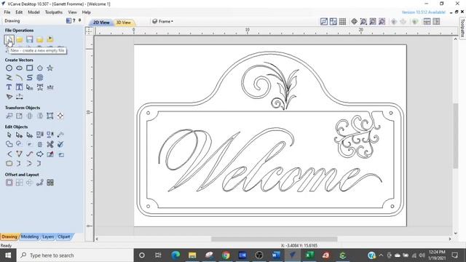Open the Edit menu
This screenshot has width=466, height=262.
19,12
